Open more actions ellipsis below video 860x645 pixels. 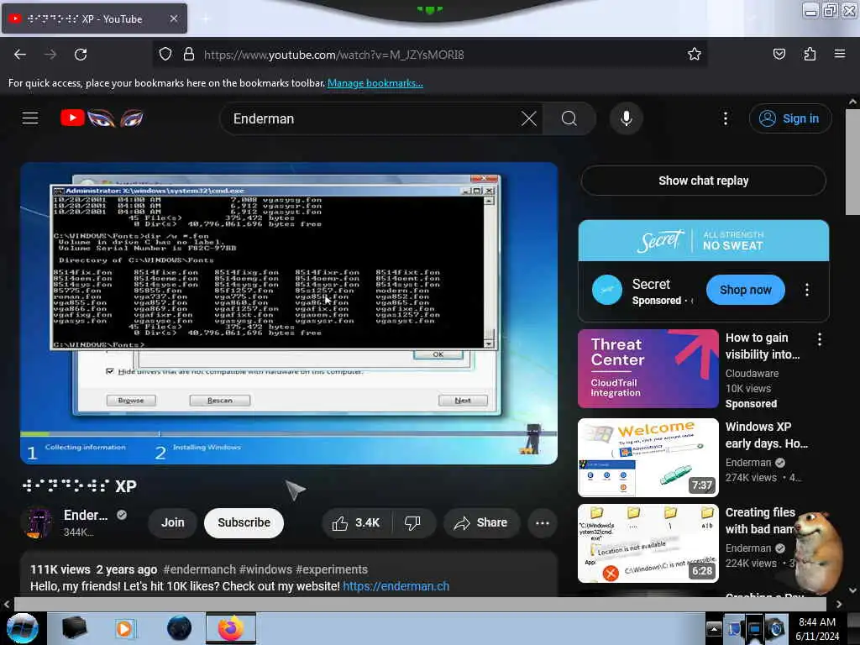543,523
